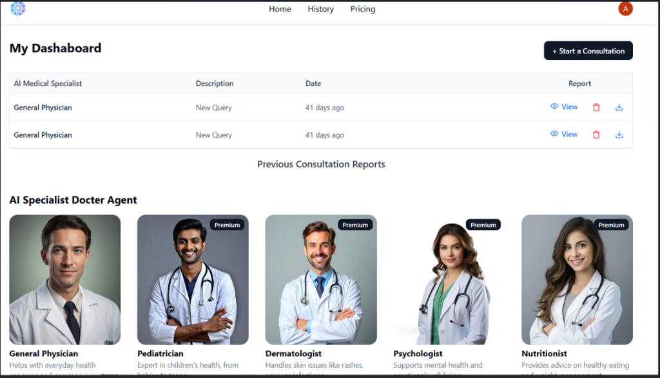View the first General Physician report
This screenshot has width=660, height=378.
click(x=564, y=107)
